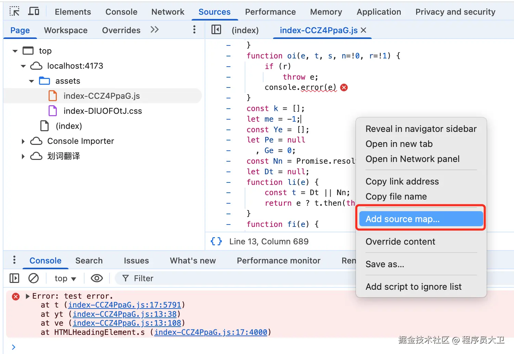
Task: Select index-DIUOFOtJ.css in the file tree
Action: coord(102,111)
